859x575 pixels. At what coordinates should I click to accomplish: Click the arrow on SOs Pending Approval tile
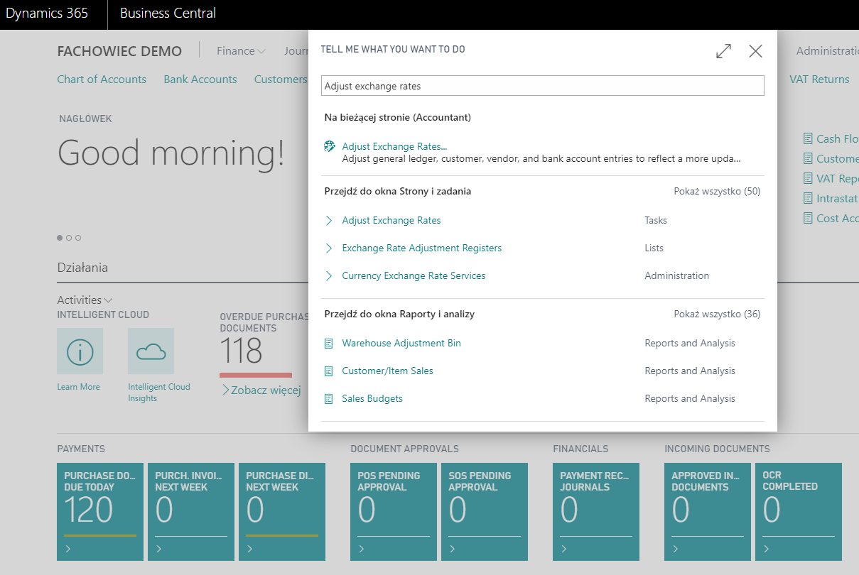pos(452,549)
